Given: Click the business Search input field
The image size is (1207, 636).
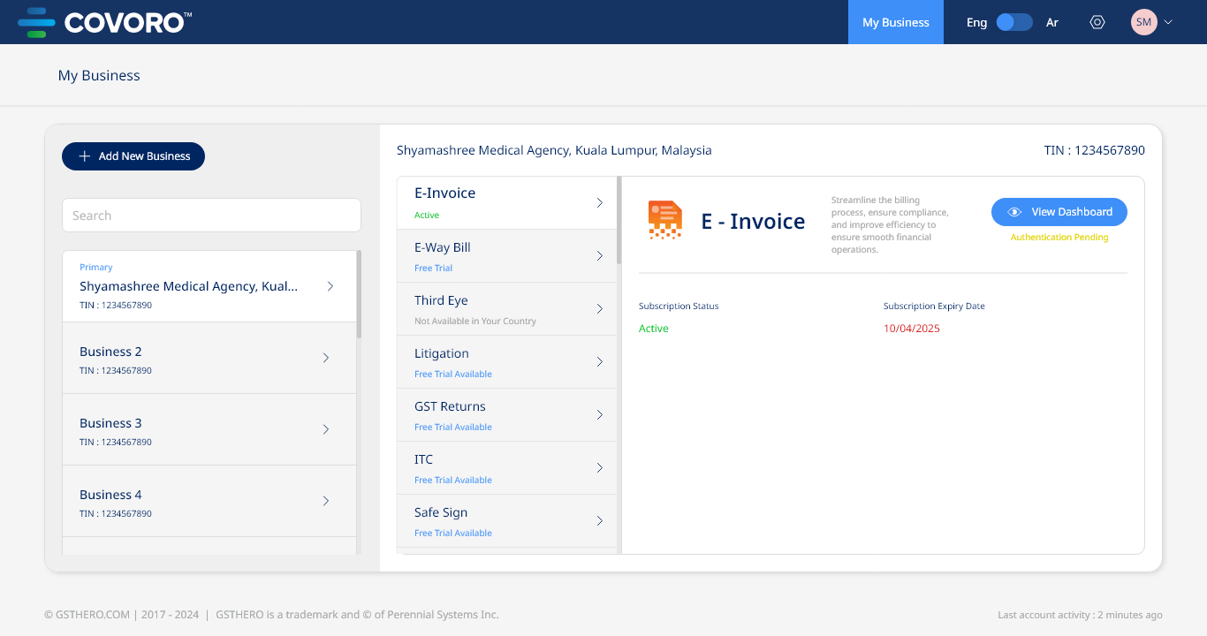Looking at the screenshot, I should pyautogui.click(x=211, y=216).
